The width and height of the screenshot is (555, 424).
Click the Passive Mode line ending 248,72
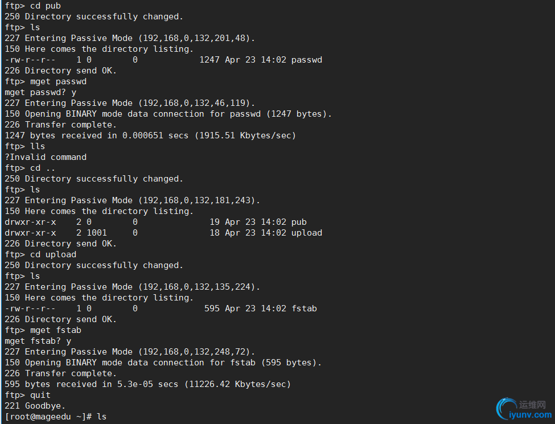pyautogui.click(x=130, y=352)
